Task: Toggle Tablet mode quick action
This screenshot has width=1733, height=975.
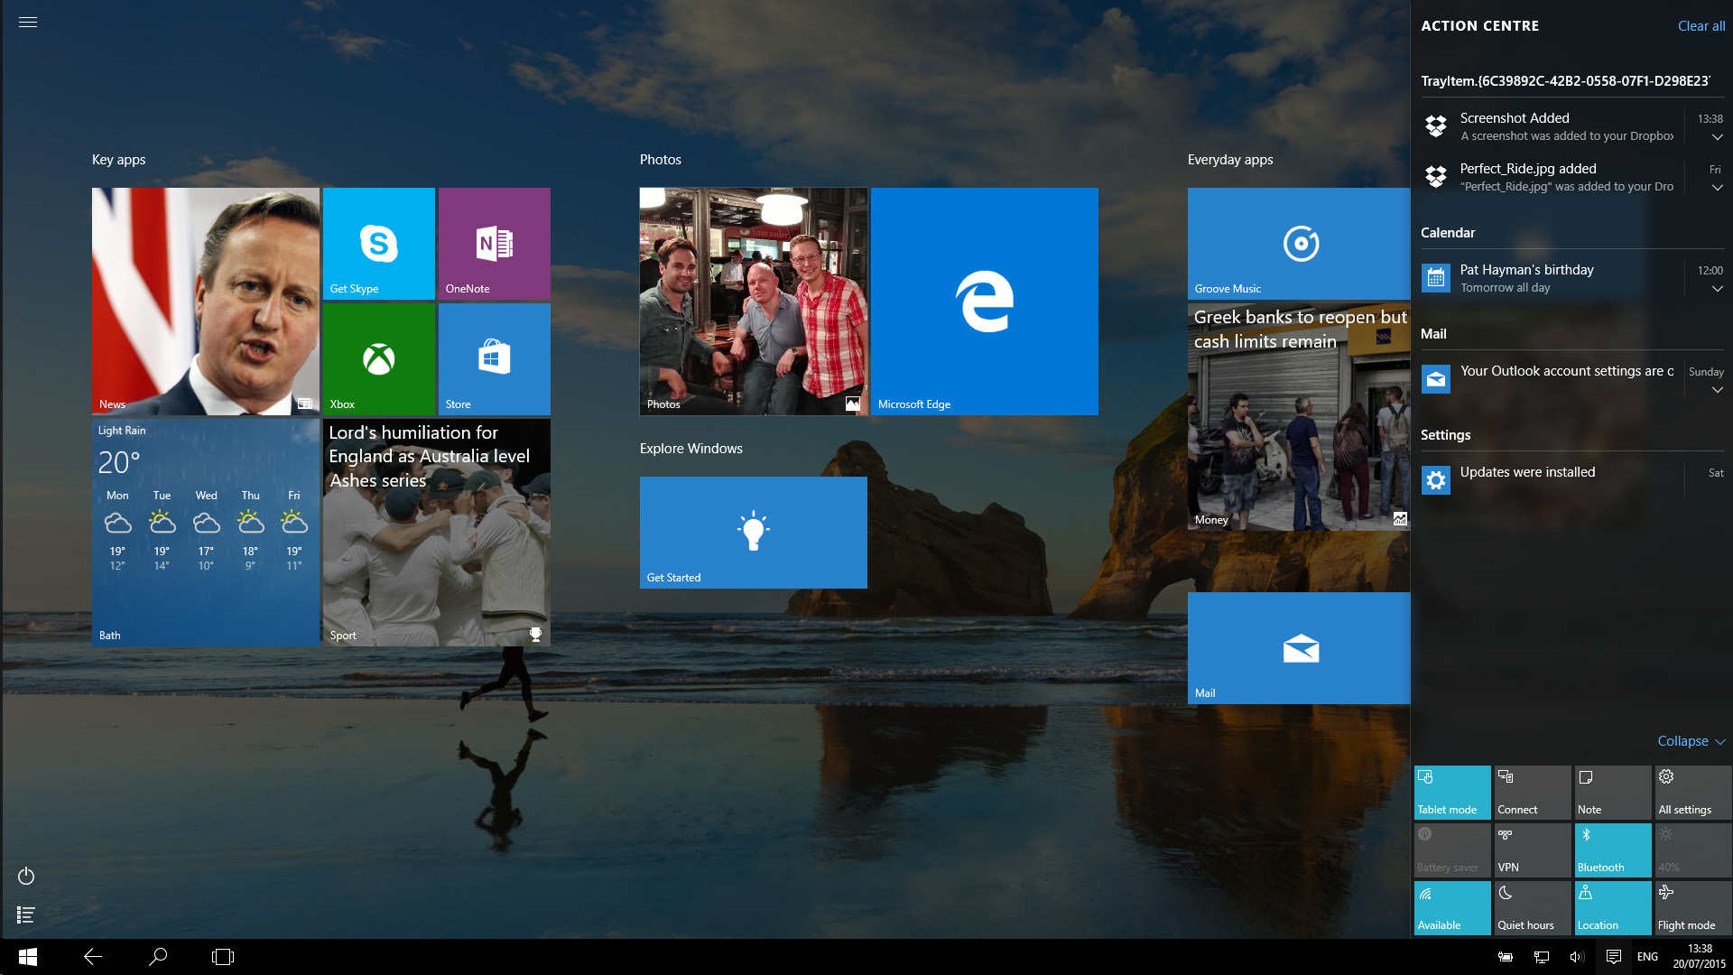Action: click(x=1452, y=793)
